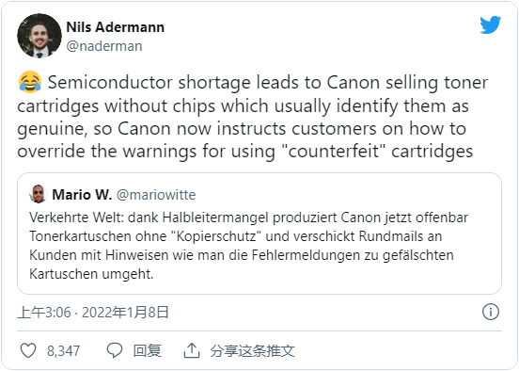Screen dimensions: 519x371
Task: Click the 上午3:06 · 2022年1月8日 timestamp
Action: (x=93, y=313)
